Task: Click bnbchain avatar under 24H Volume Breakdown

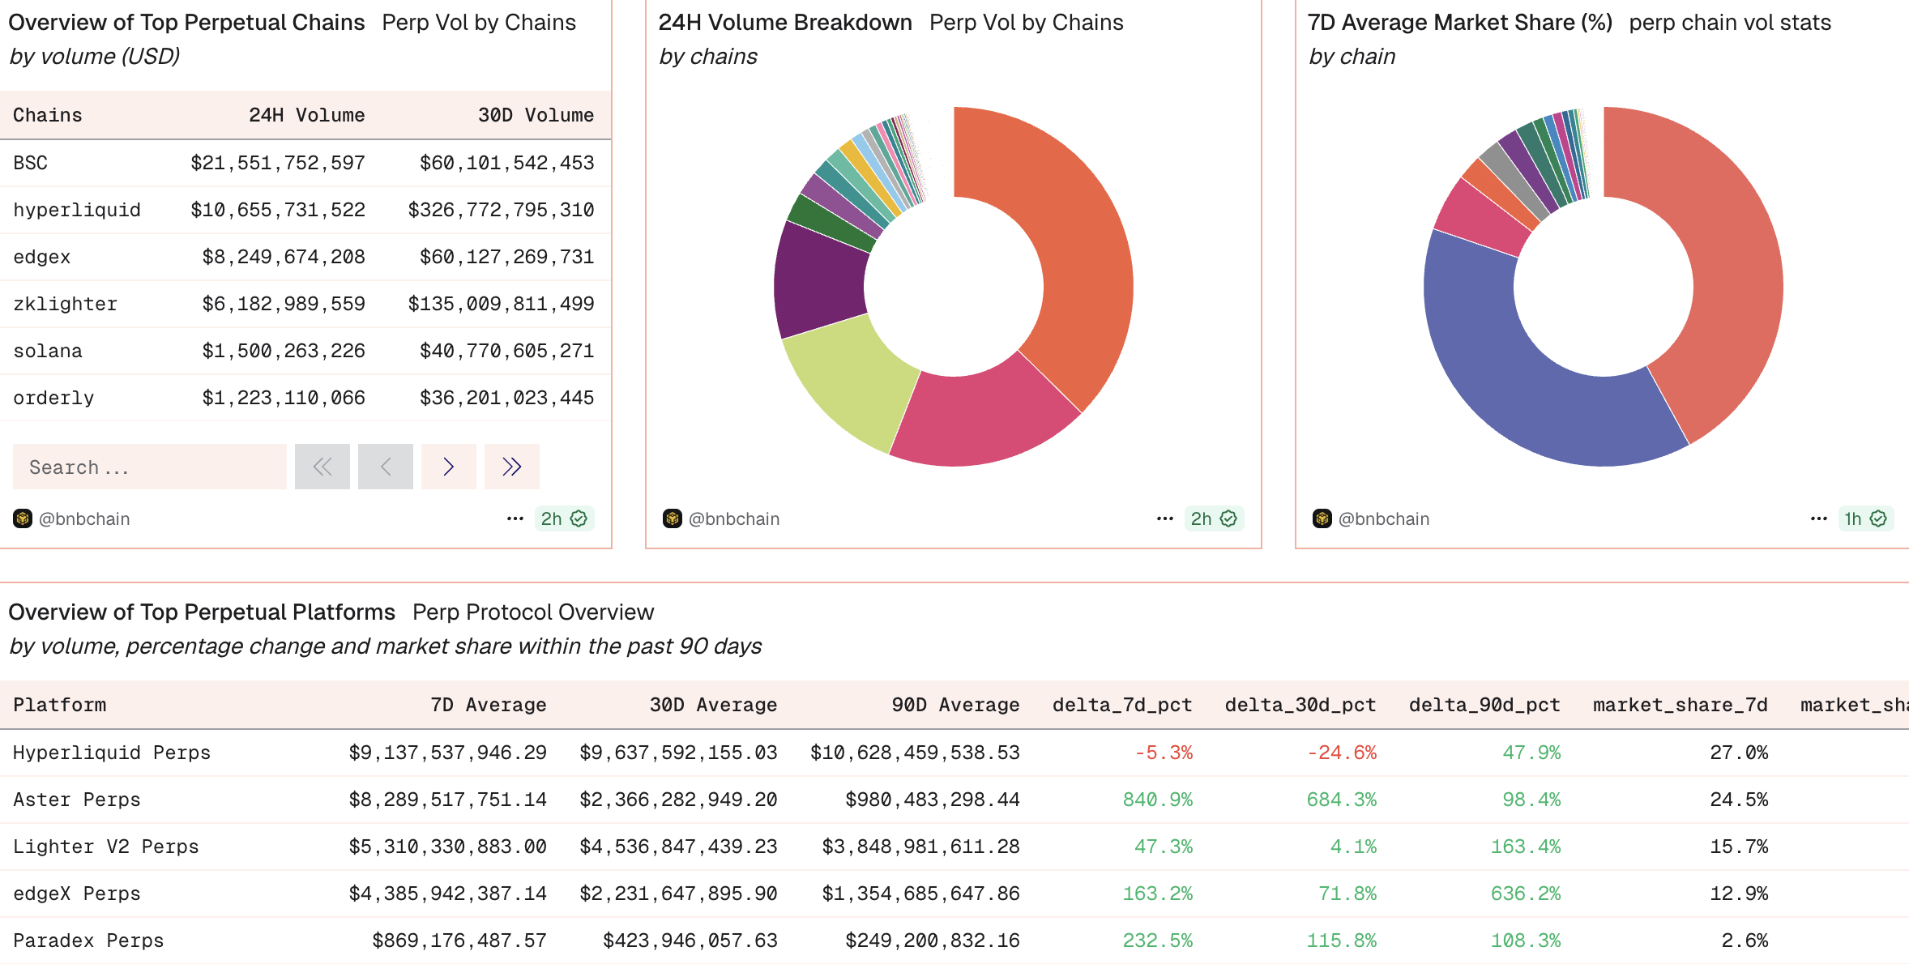Action: [672, 518]
